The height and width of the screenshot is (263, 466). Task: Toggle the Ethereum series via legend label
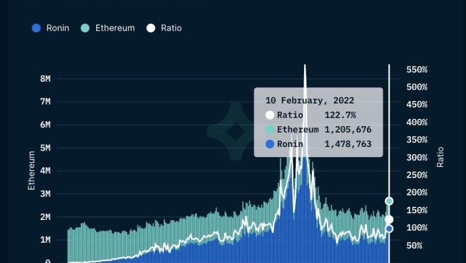tap(115, 28)
